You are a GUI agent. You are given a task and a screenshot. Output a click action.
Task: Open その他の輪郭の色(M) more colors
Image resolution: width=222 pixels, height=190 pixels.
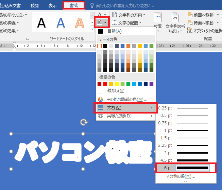tap(126, 99)
